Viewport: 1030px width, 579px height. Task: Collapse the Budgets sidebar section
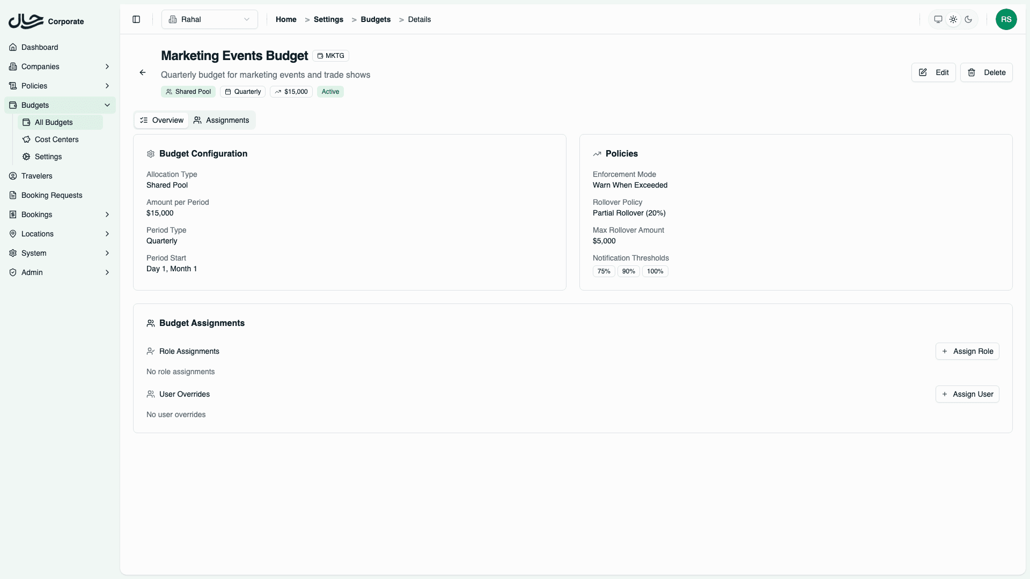click(59, 105)
